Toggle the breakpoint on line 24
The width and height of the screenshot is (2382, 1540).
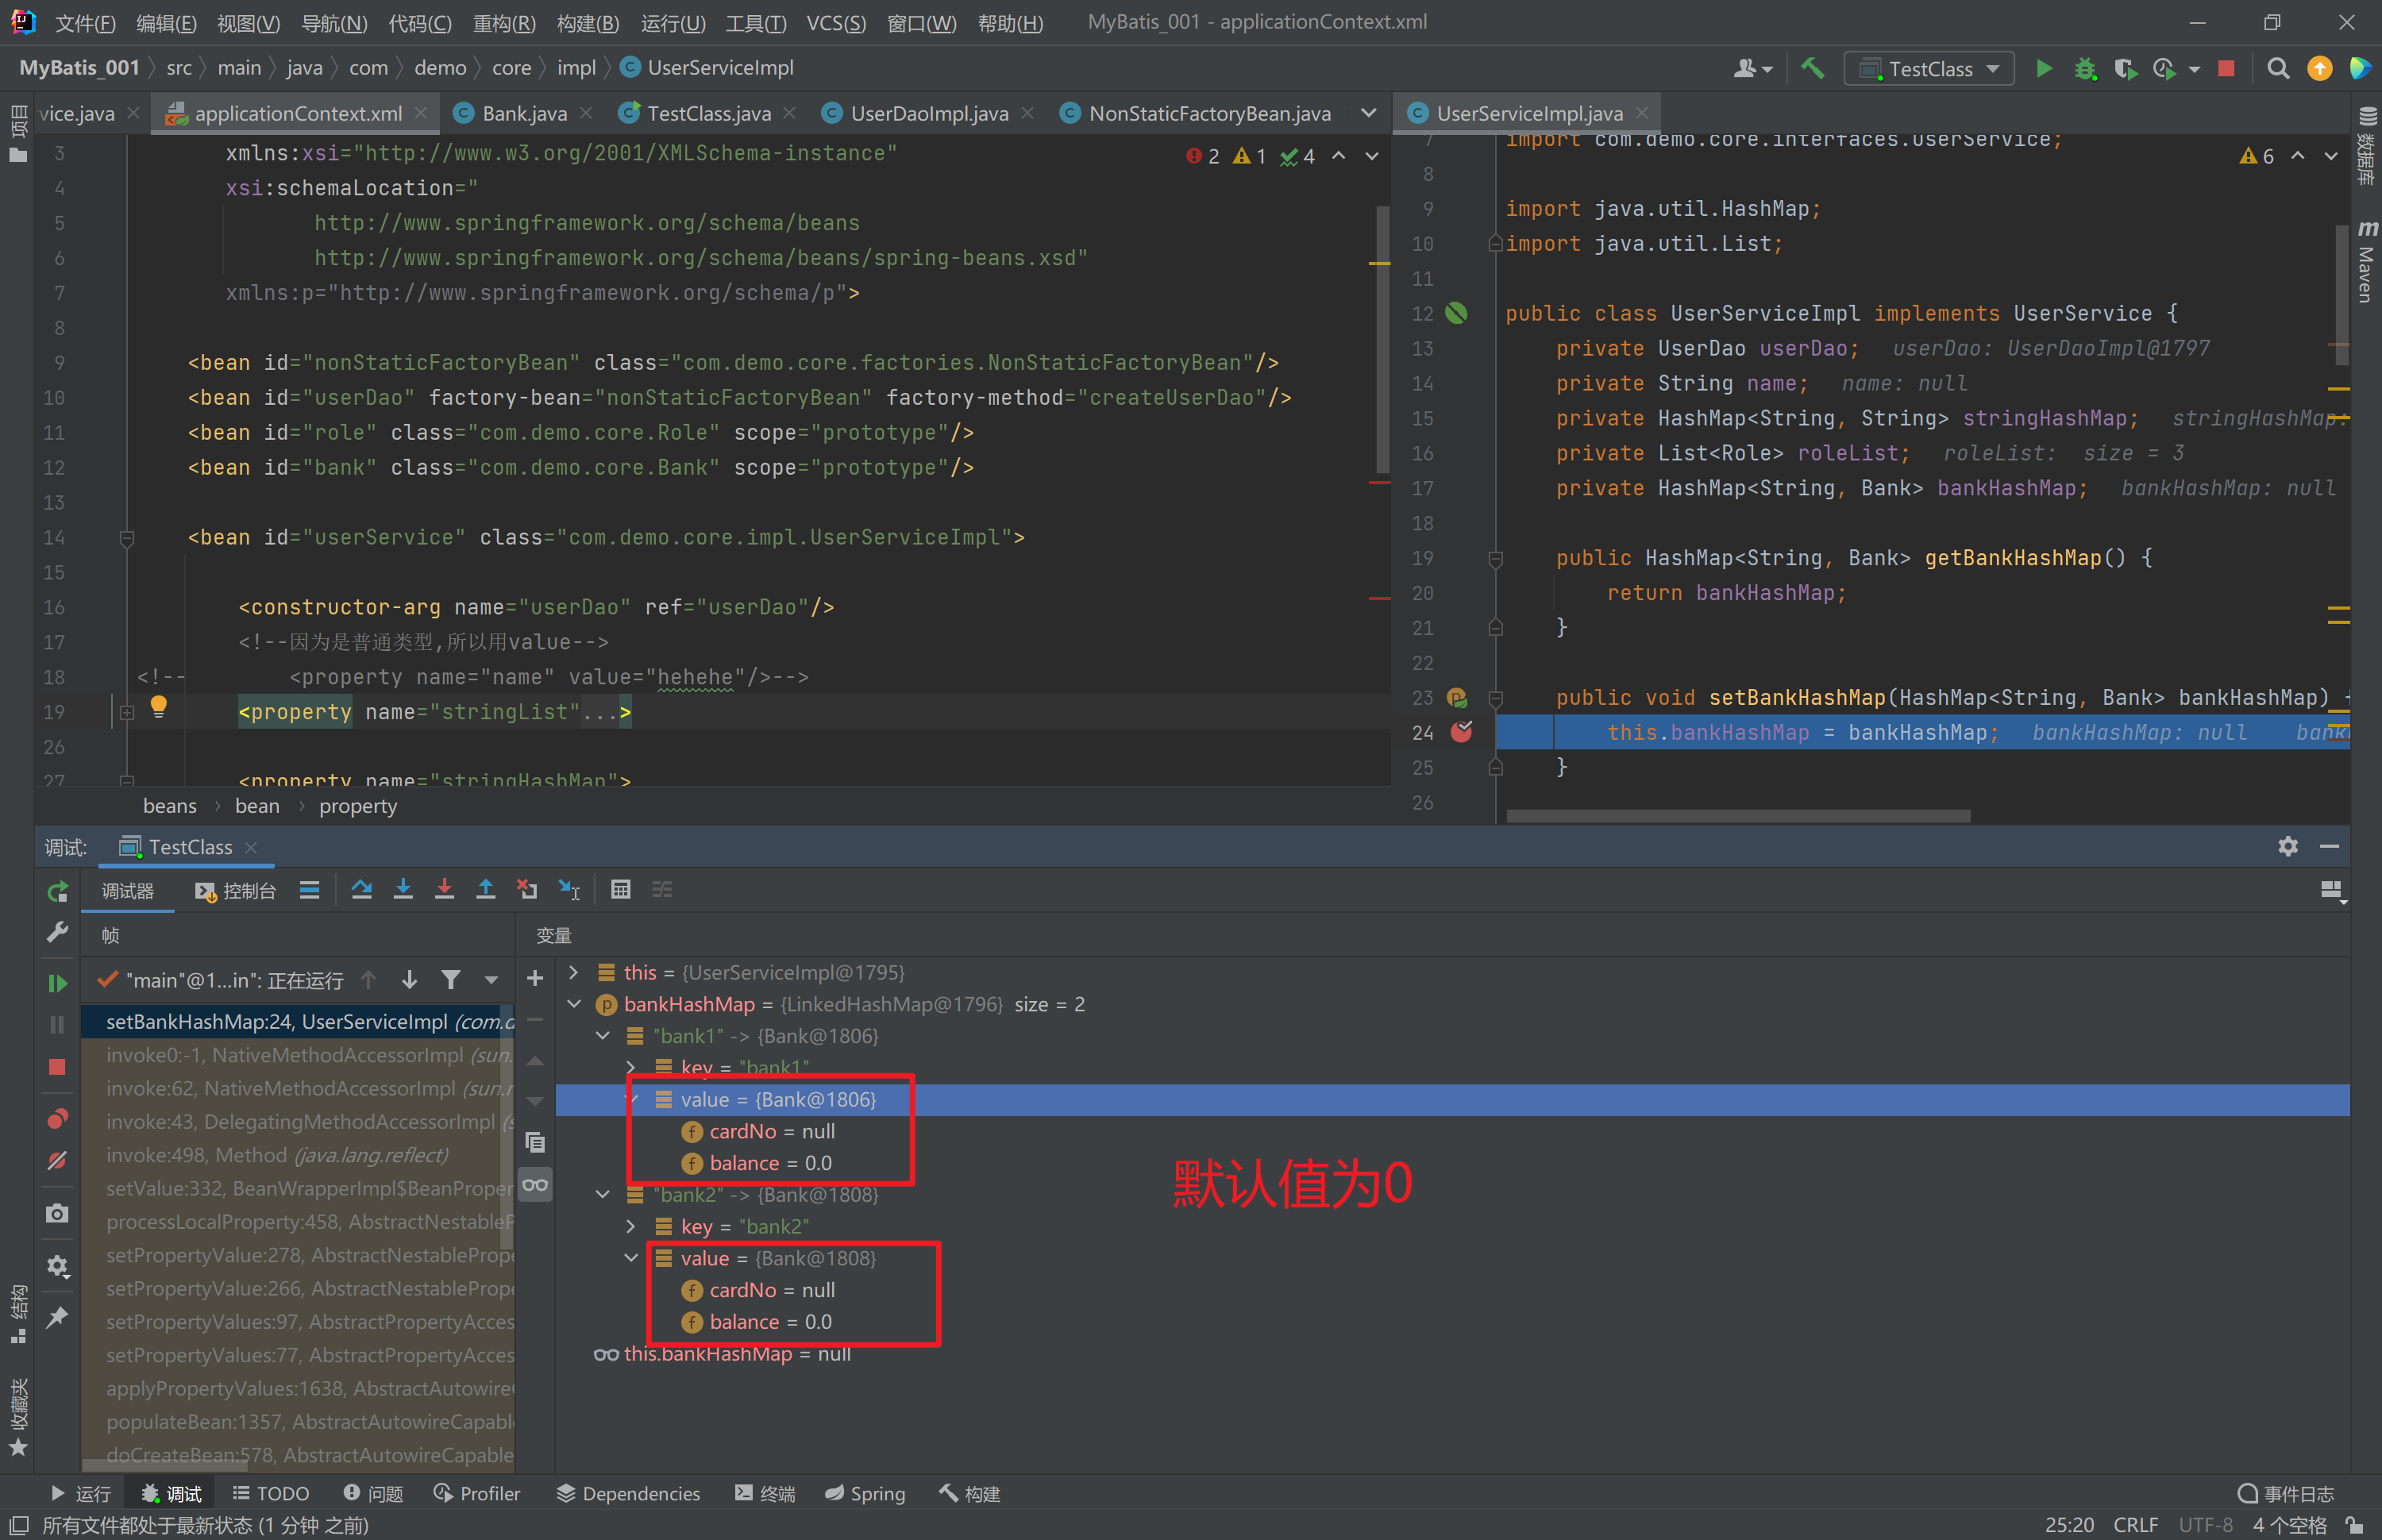pyautogui.click(x=1461, y=732)
